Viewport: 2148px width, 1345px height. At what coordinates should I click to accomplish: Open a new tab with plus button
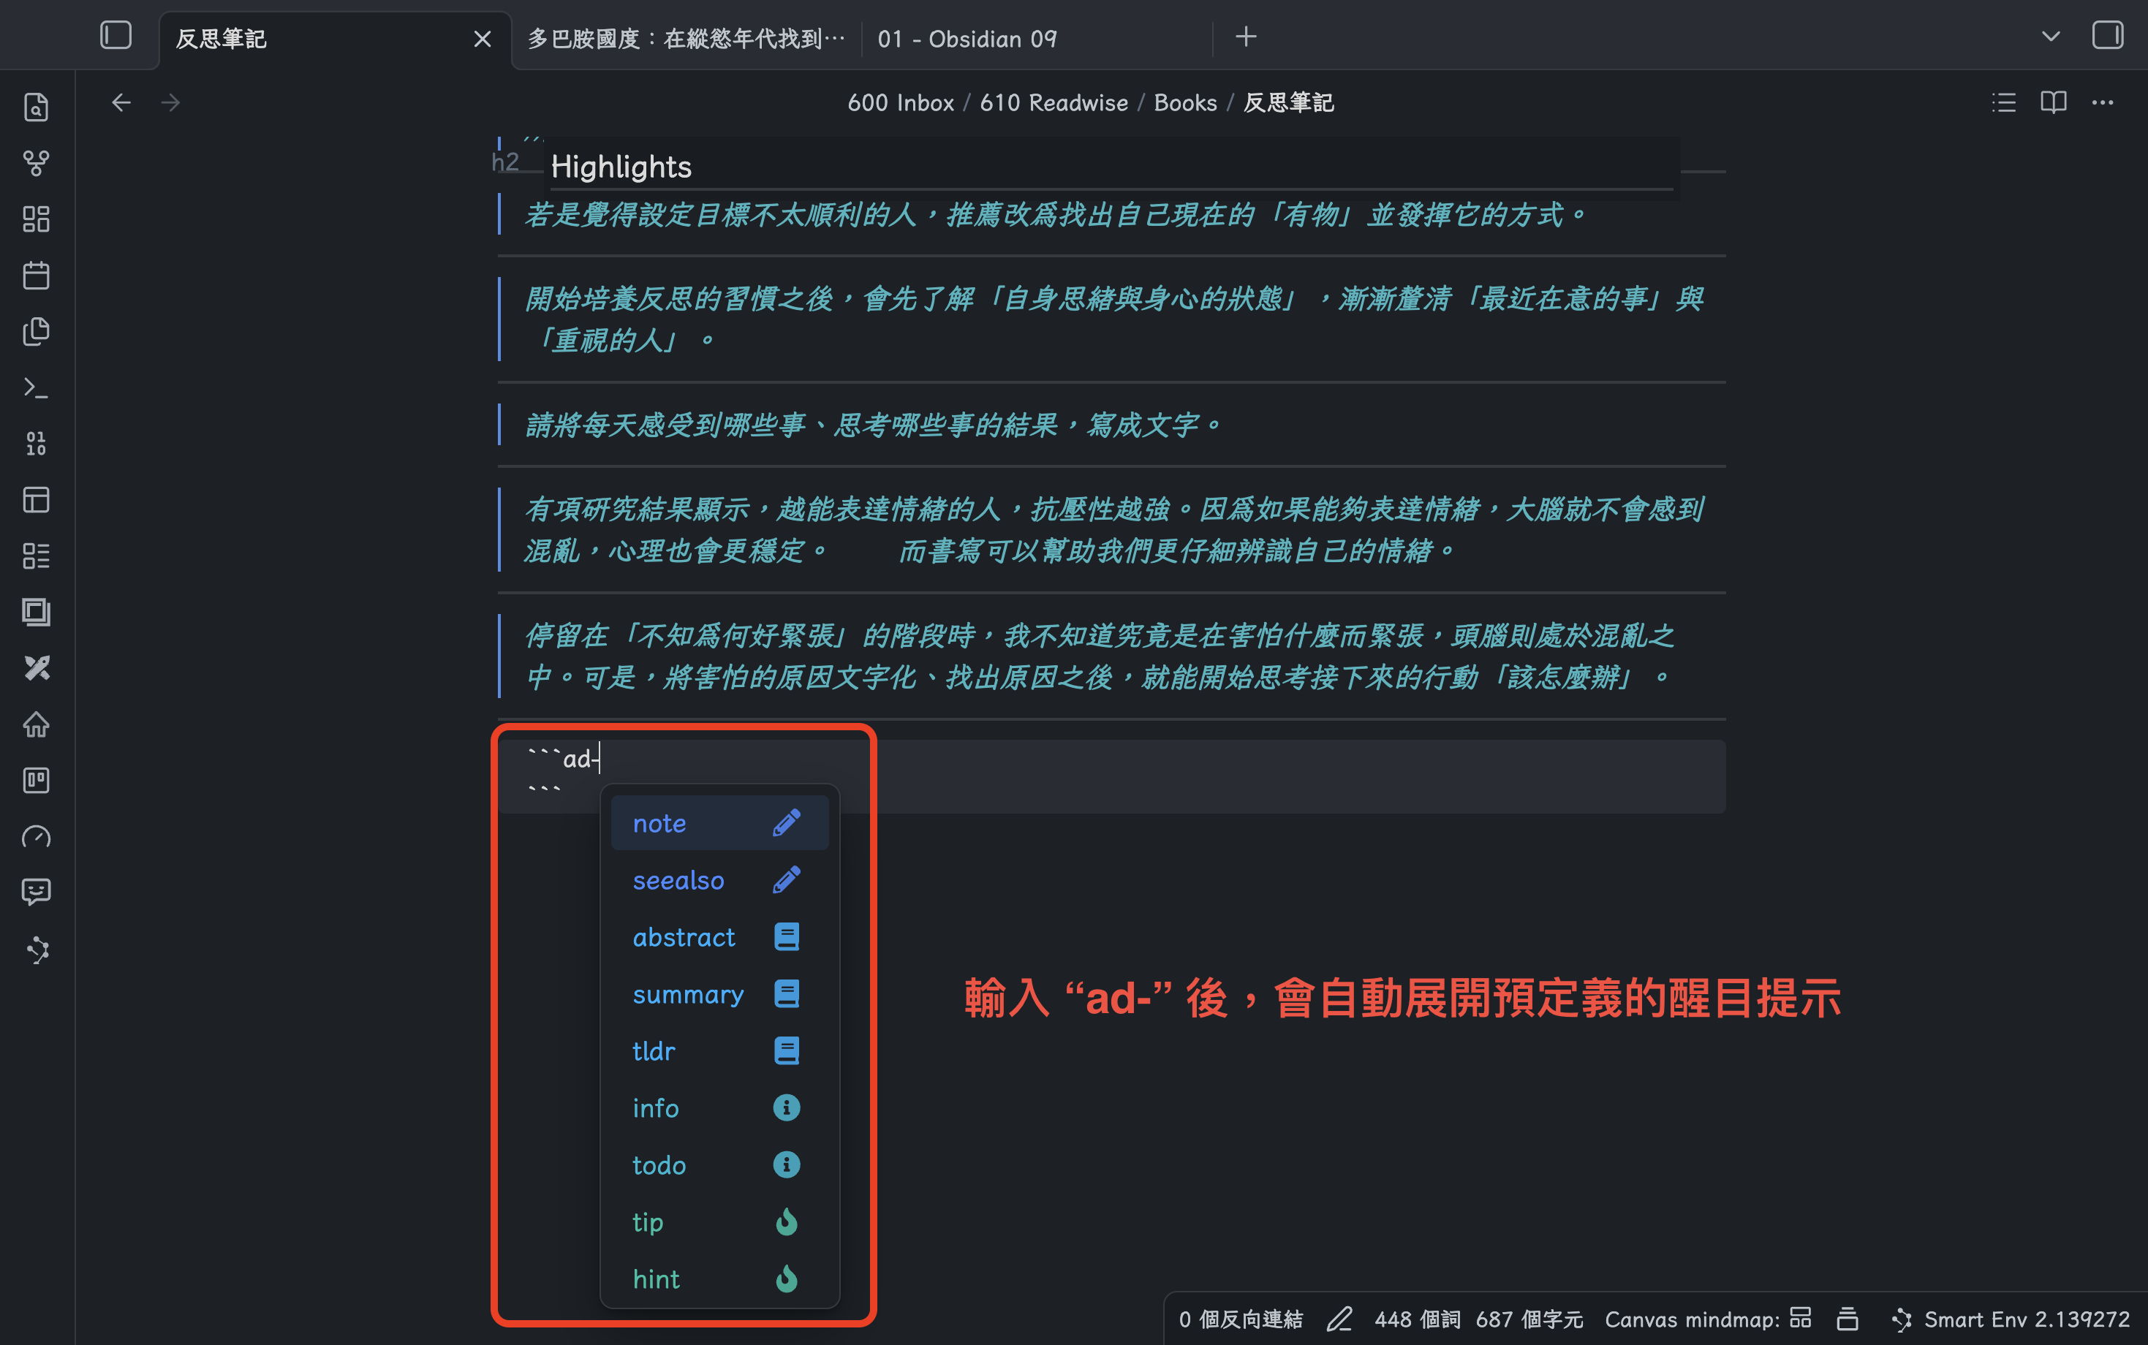click(x=1245, y=37)
